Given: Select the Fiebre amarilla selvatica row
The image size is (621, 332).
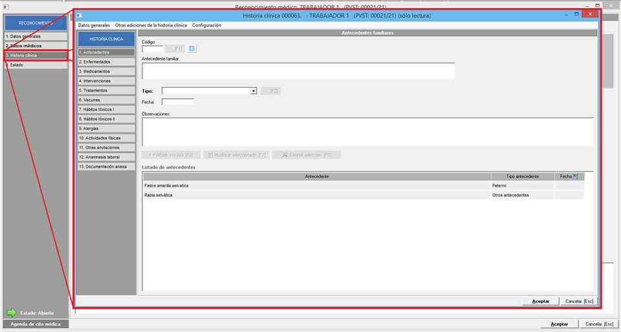Looking at the screenshot, I should 364,186.
